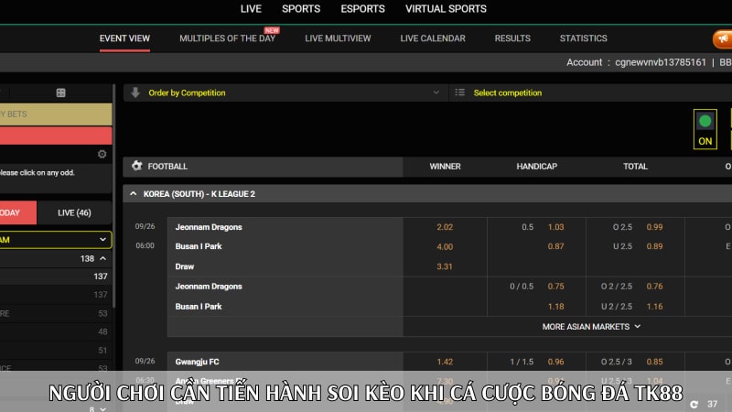Switch to MULTIPLES OF THE DAY tab
Screen dimensions: 732x412
click(x=227, y=38)
